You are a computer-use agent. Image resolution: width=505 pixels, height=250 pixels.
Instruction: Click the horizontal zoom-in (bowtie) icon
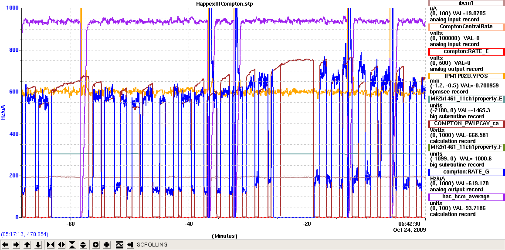pos(51,245)
